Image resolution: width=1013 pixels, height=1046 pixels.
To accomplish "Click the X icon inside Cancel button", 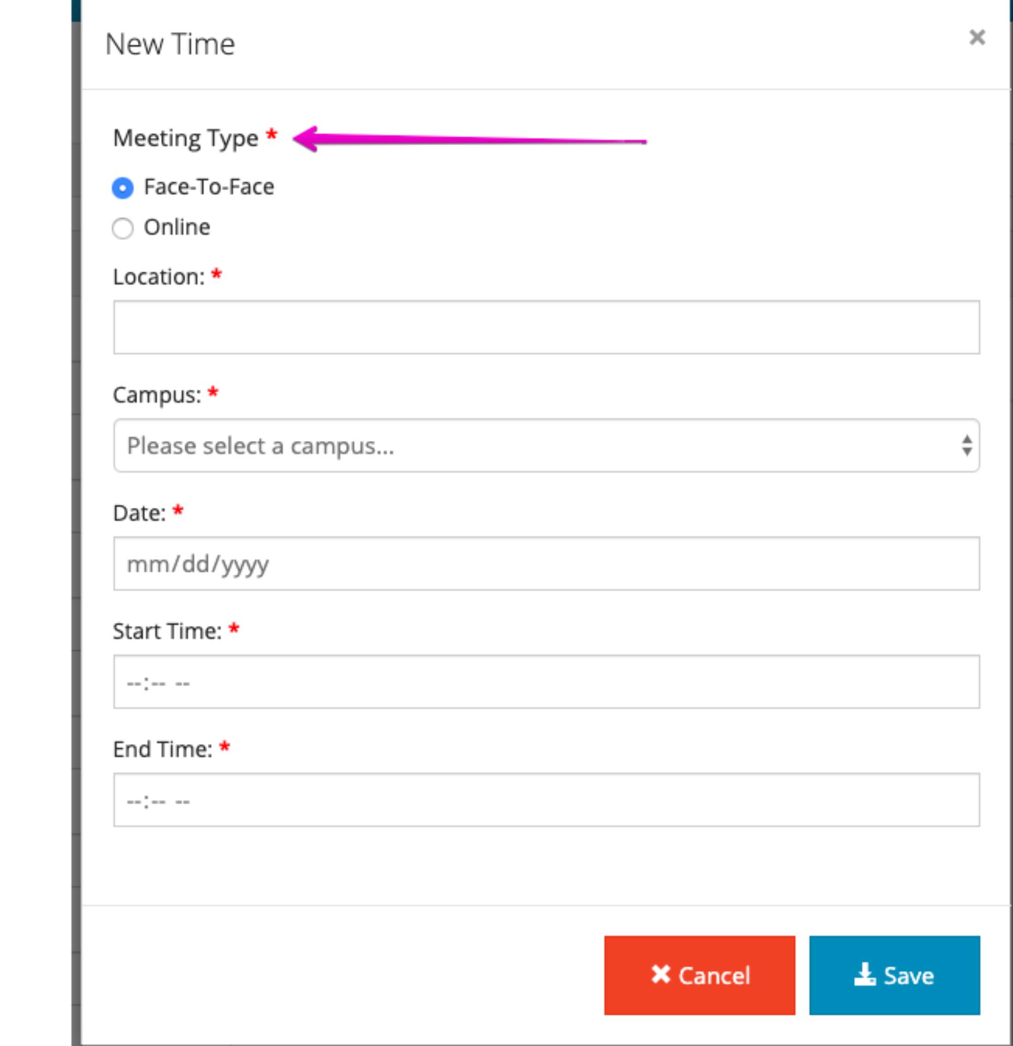I will (x=660, y=975).
